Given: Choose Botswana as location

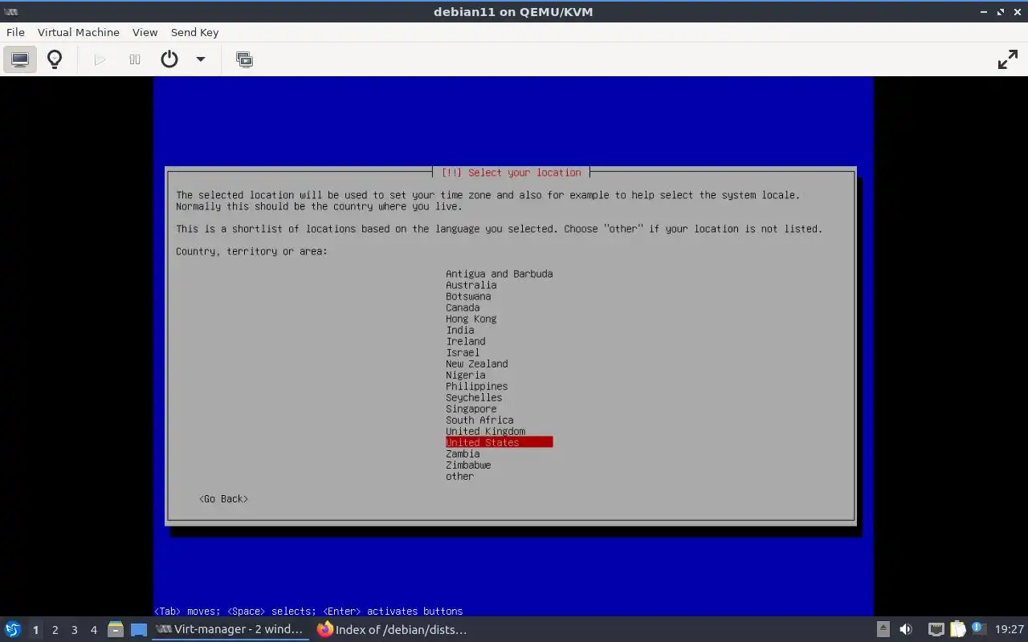Looking at the screenshot, I should pyautogui.click(x=468, y=296).
